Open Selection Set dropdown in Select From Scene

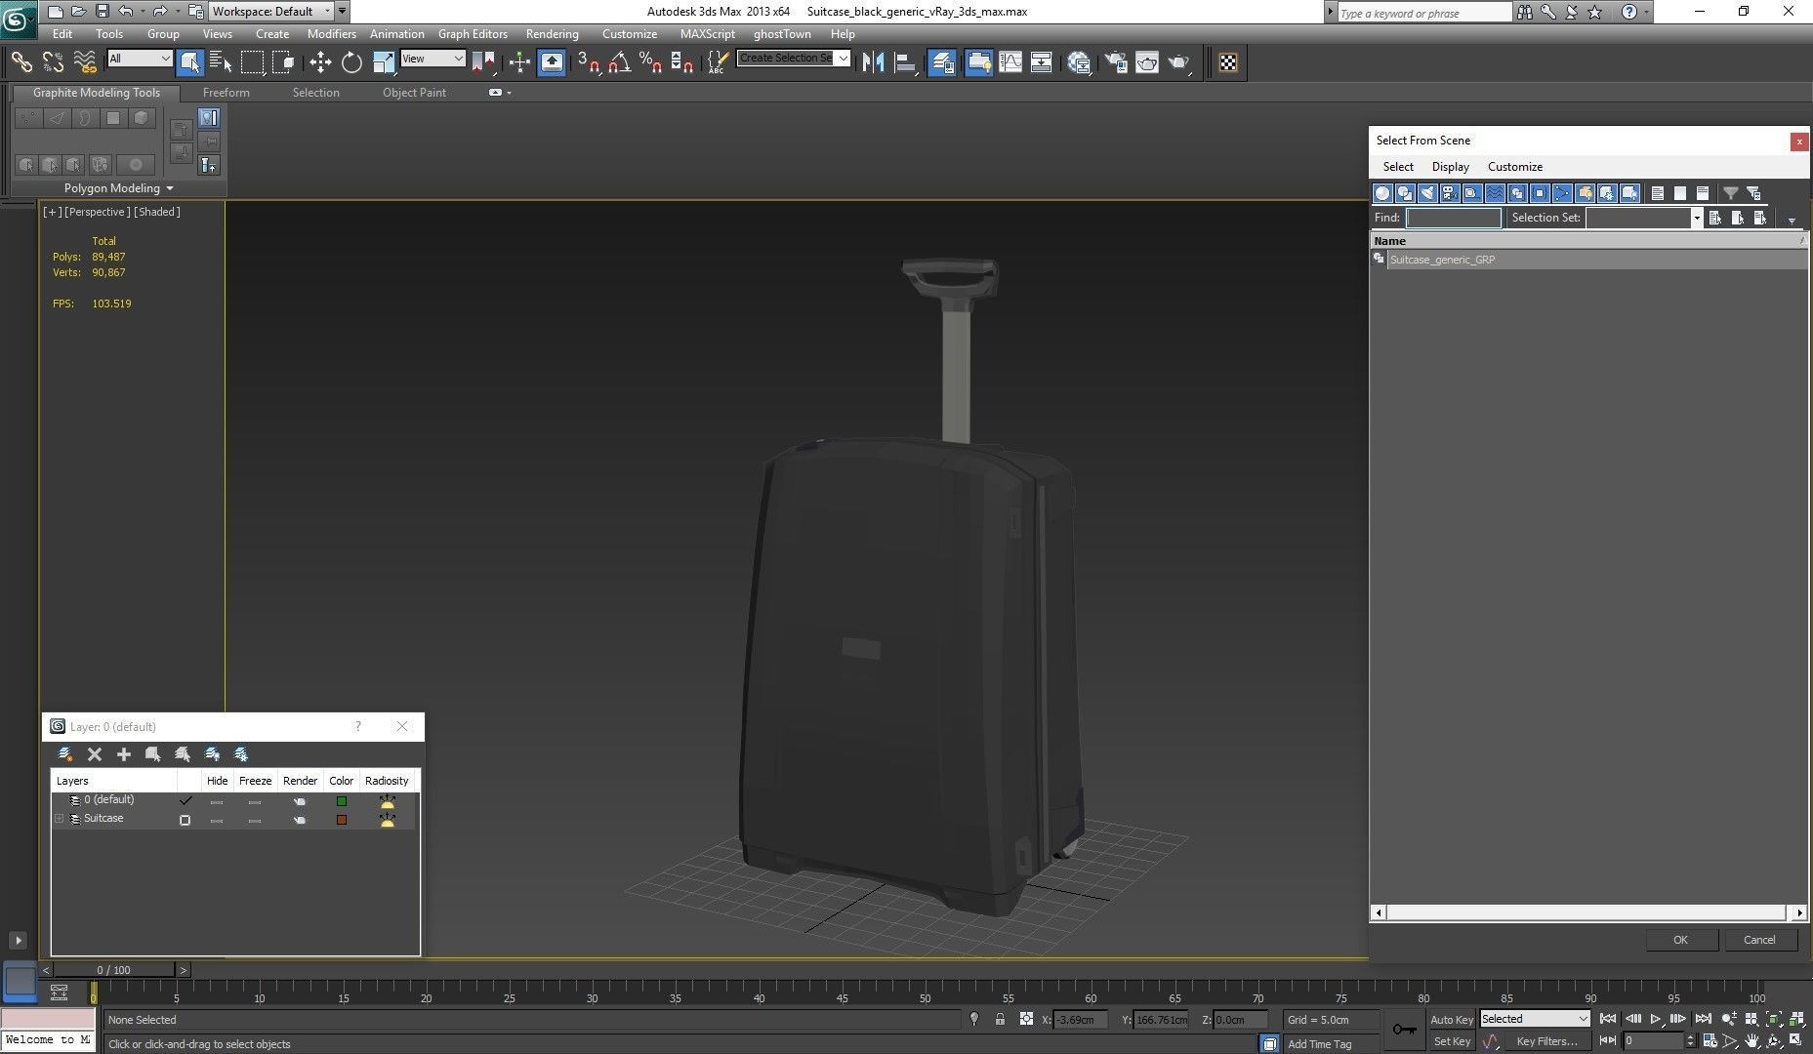tap(1696, 218)
